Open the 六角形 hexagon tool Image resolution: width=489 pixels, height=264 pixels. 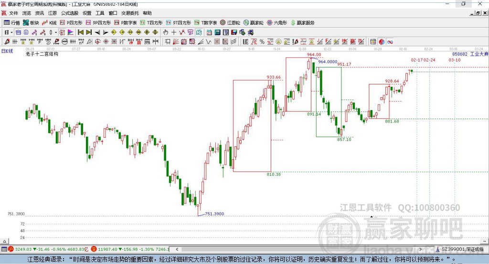277,23
